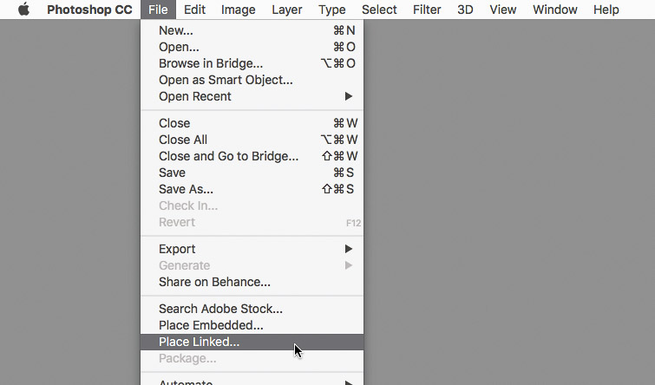Screen dimensions: 655x385
Task: Close the open File menu
Action: 158,10
